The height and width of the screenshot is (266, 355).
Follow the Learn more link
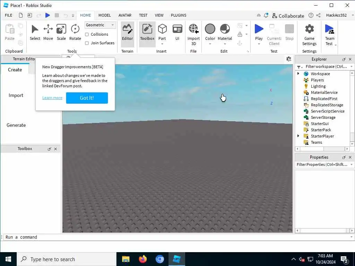52,98
